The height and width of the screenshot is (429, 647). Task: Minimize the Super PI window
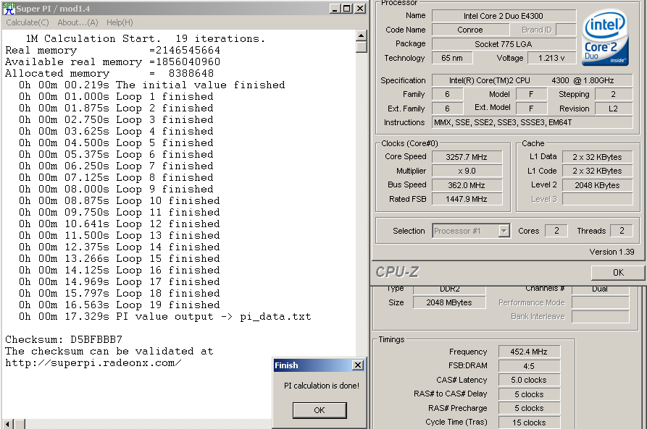coord(335,9)
